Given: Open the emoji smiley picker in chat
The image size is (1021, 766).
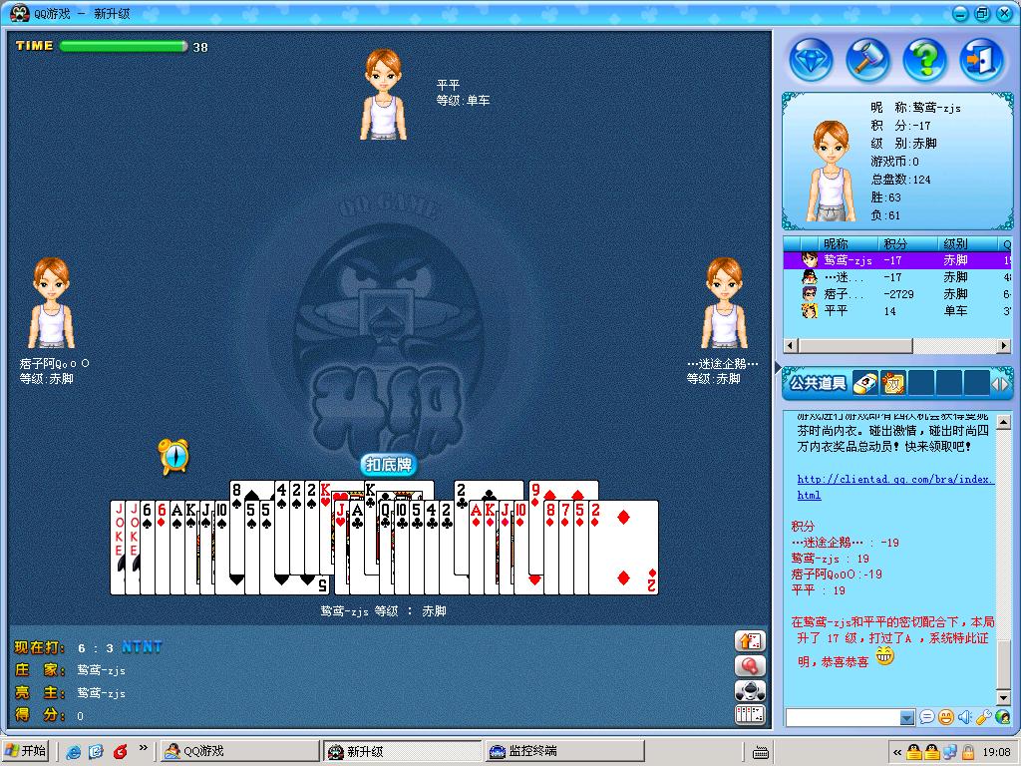Looking at the screenshot, I should pyautogui.click(x=945, y=717).
